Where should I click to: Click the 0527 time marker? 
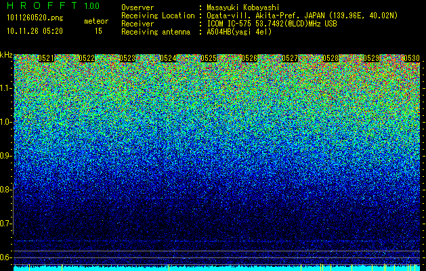coord(290,58)
